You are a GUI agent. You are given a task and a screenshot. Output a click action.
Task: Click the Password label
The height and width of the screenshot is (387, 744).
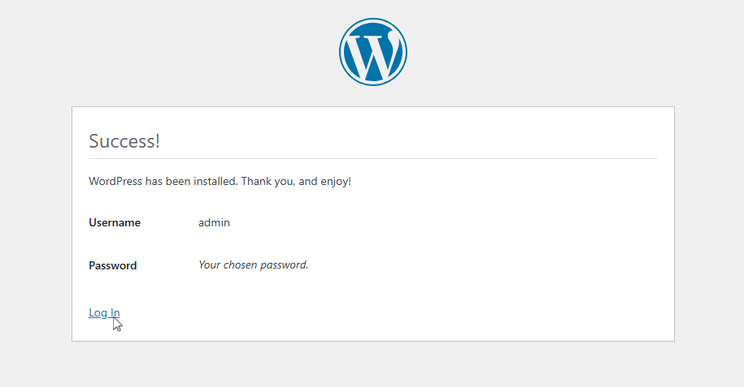click(112, 266)
